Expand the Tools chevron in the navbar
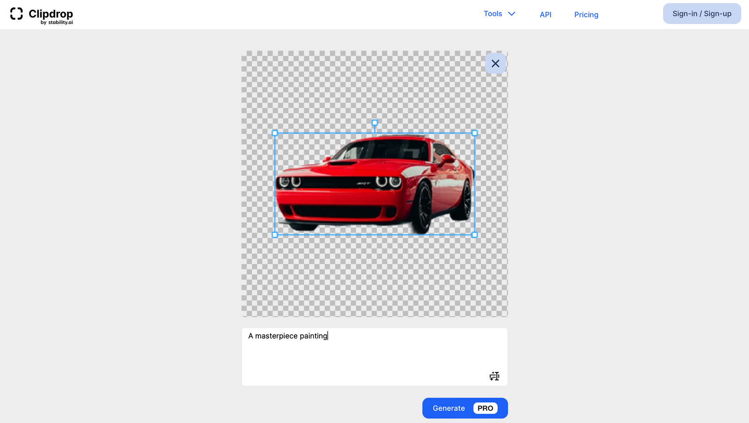The width and height of the screenshot is (749, 423). click(x=511, y=14)
